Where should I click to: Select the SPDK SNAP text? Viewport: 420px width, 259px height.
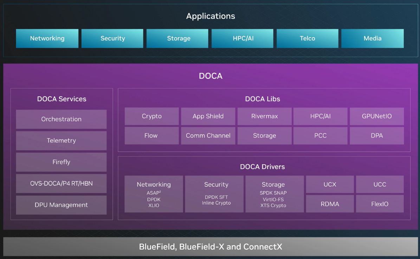point(273,193)
